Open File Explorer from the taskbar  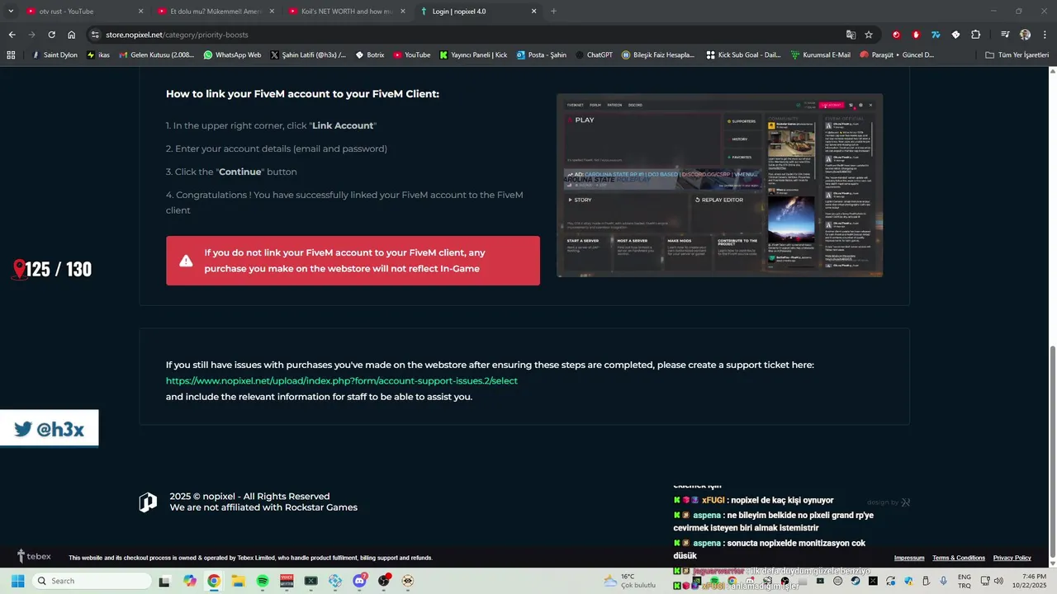pos(238,581)
